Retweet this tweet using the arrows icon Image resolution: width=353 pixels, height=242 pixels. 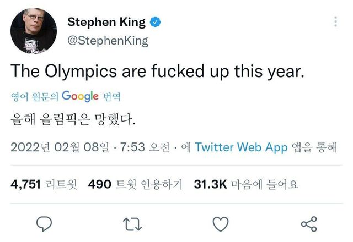click(132, 223)
